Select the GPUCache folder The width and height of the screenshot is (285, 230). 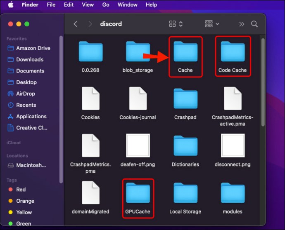coord(138,198)
